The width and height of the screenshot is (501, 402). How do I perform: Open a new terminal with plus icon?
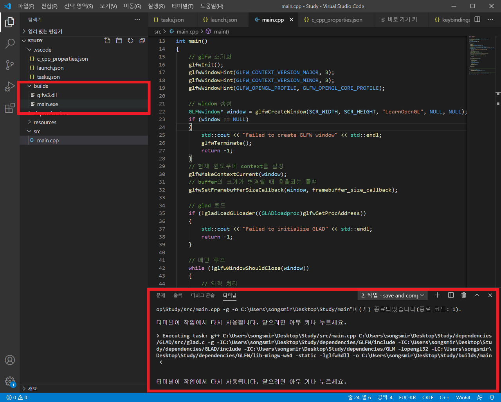pos(437,295)
